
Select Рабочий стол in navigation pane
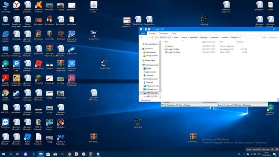pos(150,89)
